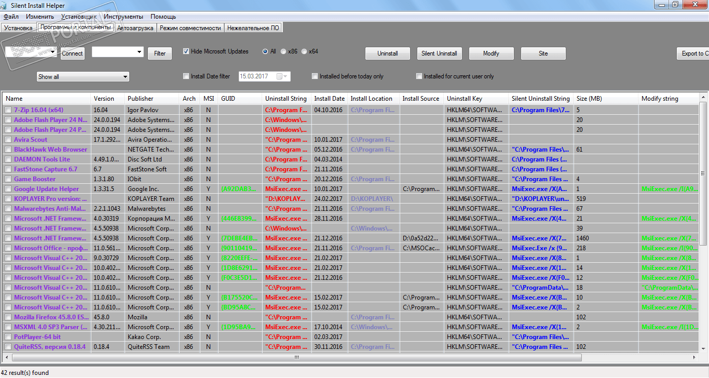The height and width of the screenshot is (378, 709).
Task: Click the Uninstall button
Action: [388, 53]
